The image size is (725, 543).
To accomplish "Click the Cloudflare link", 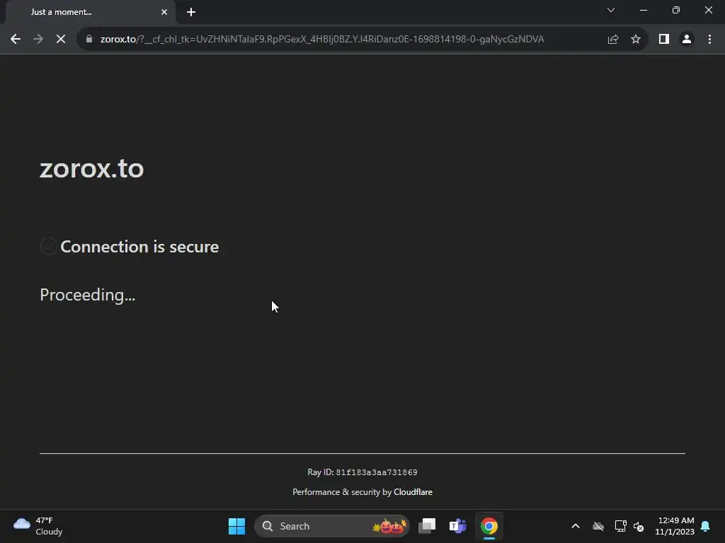I will click(x=413, y=492).
